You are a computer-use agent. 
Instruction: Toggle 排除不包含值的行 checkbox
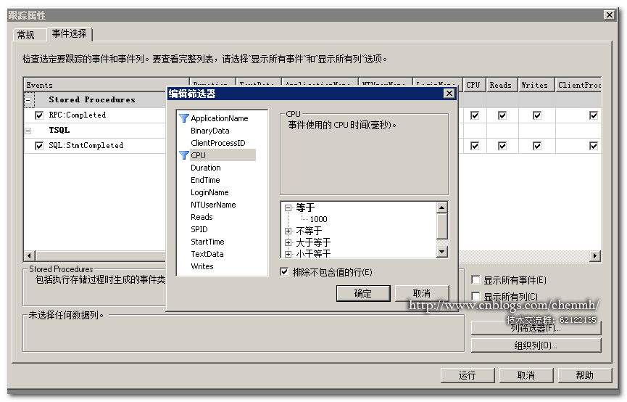(284, 272)
